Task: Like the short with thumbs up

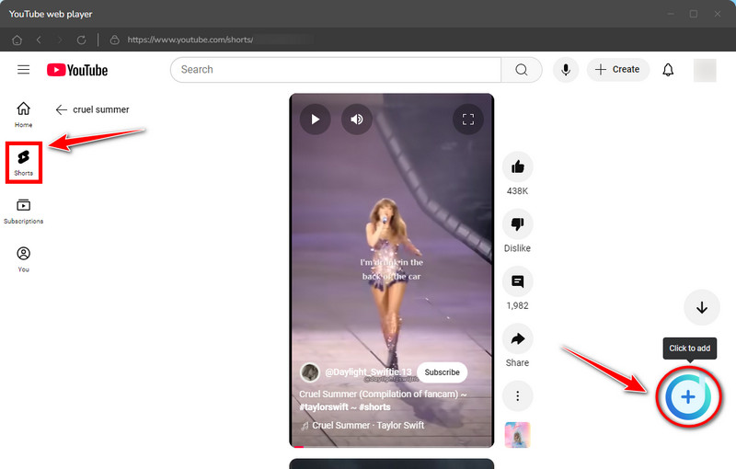Action: [517, 167]
